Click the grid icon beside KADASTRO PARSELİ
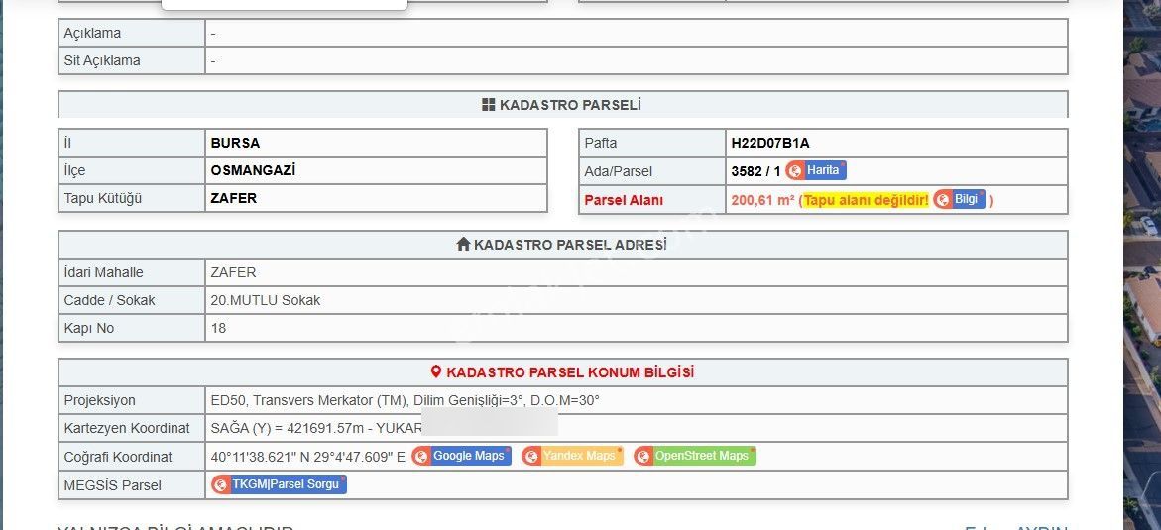Image resolution: width=1161 pixels, height=530 pixels. point(488,105)
